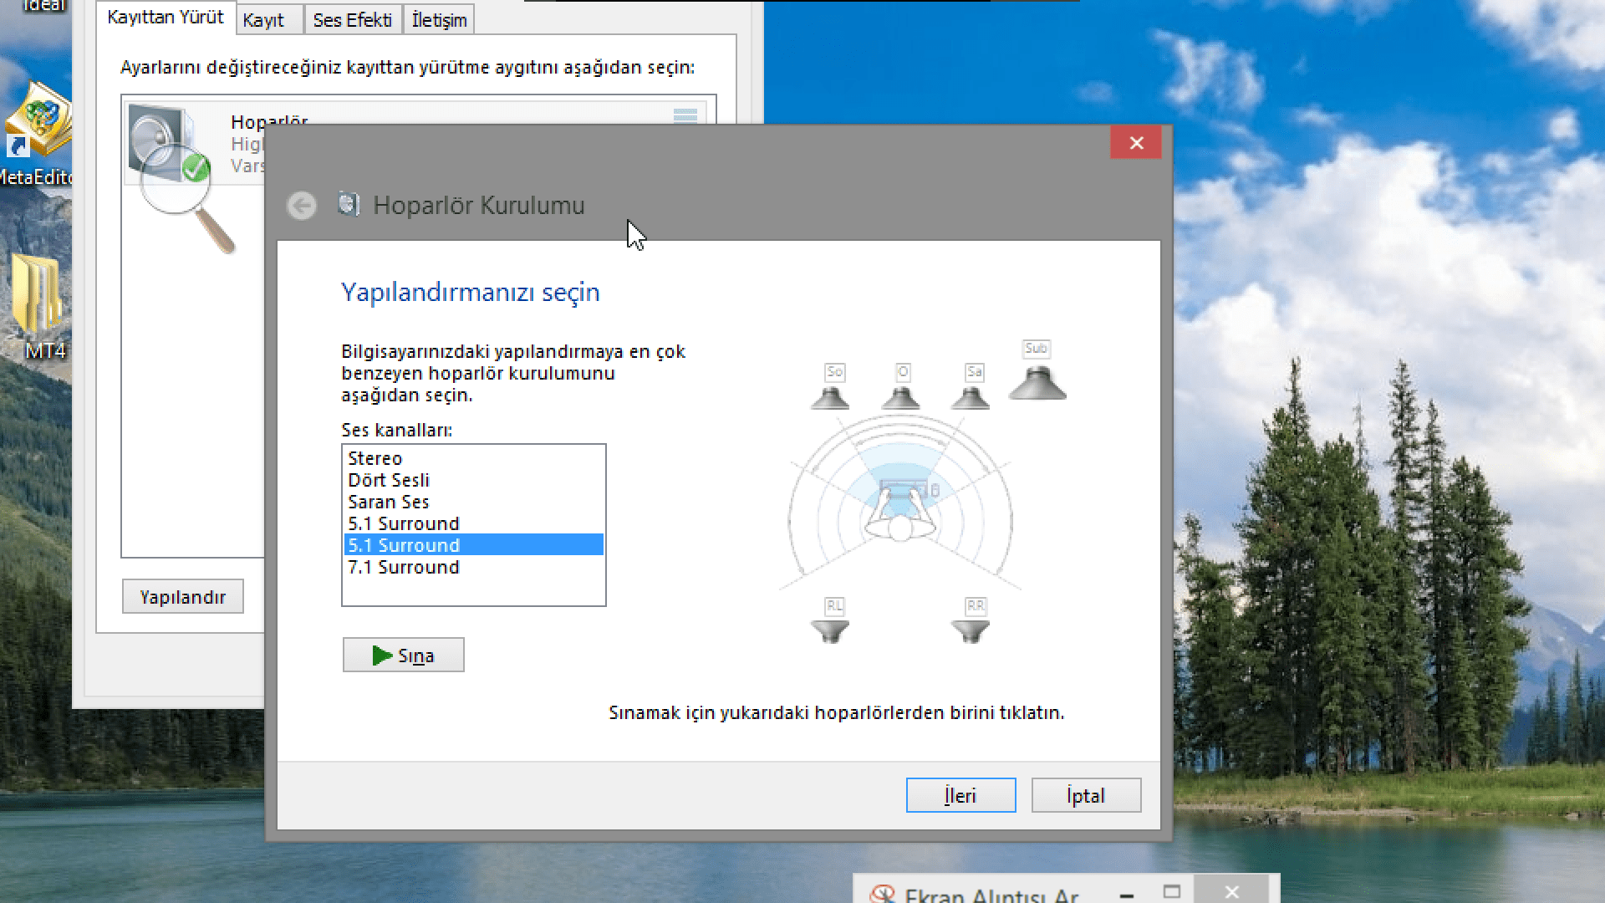
Task: Select Stereo in Ses kanalları list
Action: (375, 458)
